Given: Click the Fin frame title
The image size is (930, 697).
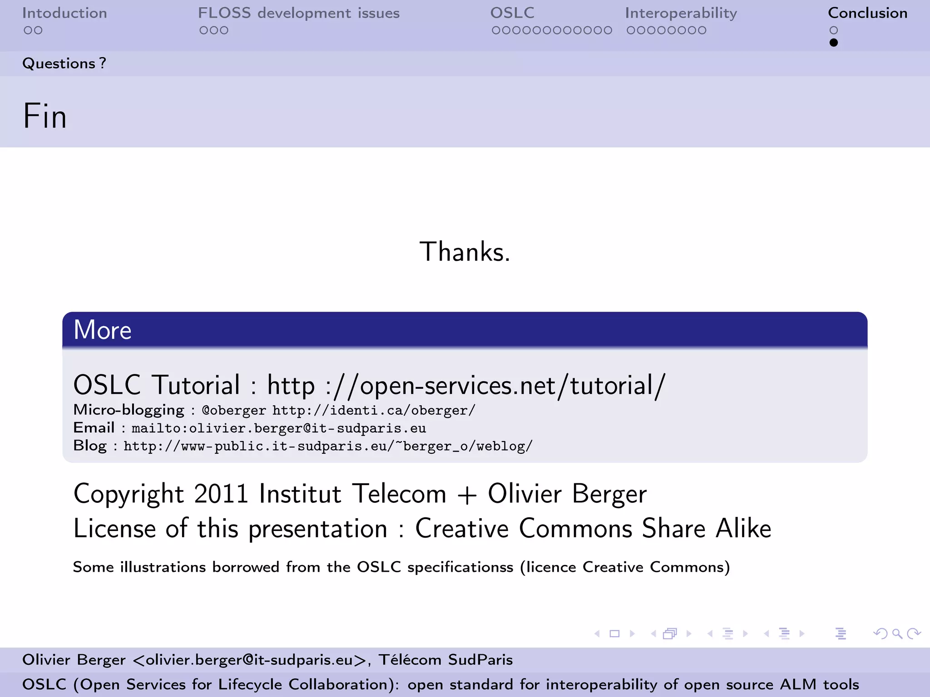Looking at the screenshot, I should point(45,117).
